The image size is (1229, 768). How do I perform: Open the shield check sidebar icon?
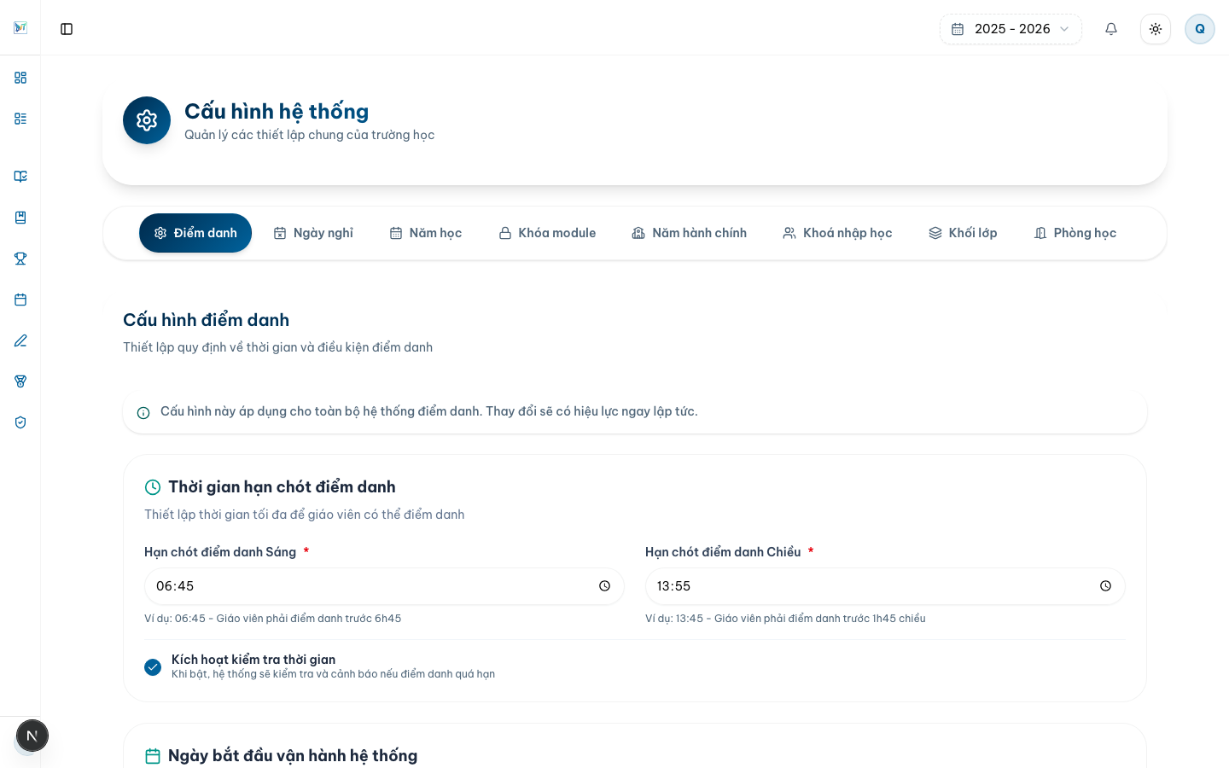(x=20, y=422)
